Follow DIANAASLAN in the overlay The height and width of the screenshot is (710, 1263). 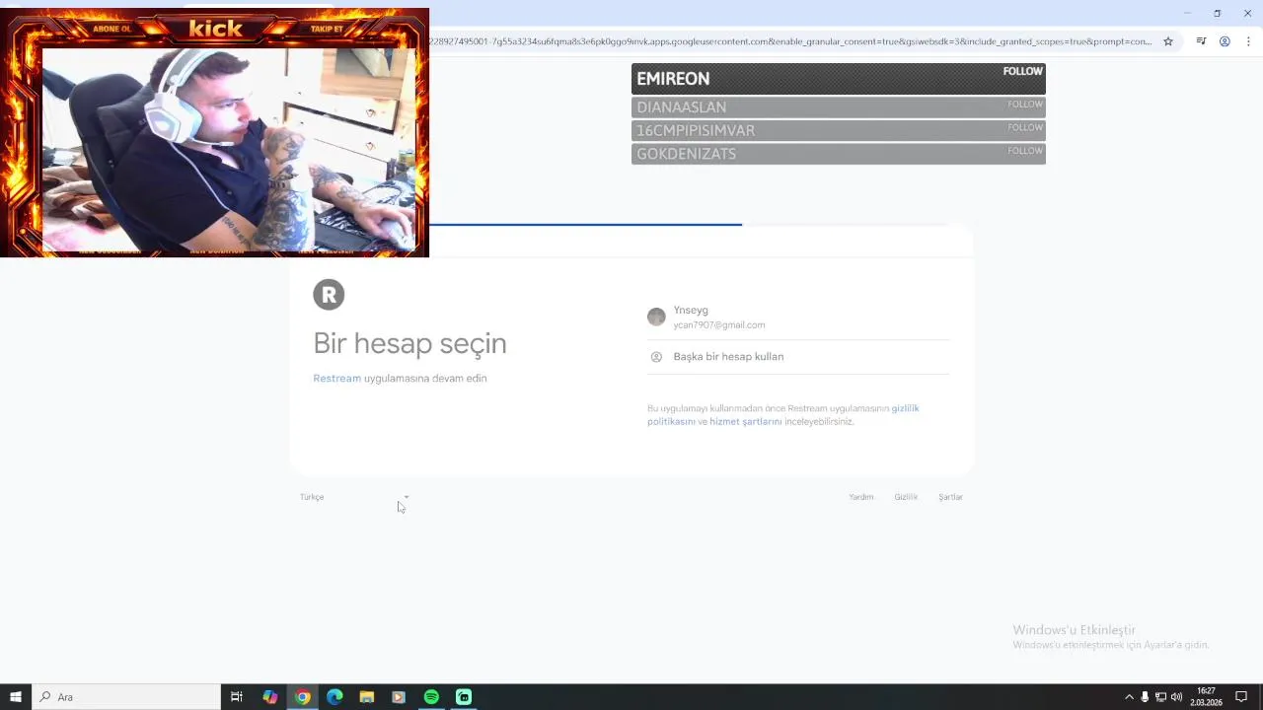1024,104
